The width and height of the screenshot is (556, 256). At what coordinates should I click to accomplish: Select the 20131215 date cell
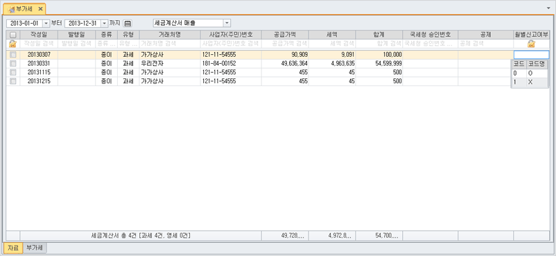coord(39,81)
